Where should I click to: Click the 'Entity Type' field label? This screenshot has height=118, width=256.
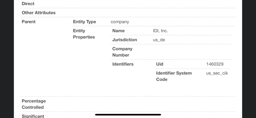84,22
